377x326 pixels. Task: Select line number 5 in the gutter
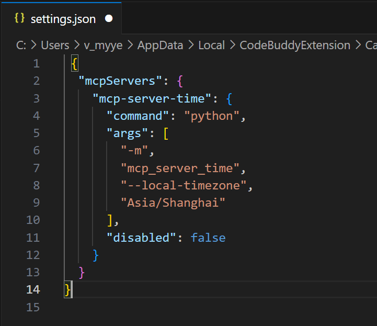pos(36,133)
